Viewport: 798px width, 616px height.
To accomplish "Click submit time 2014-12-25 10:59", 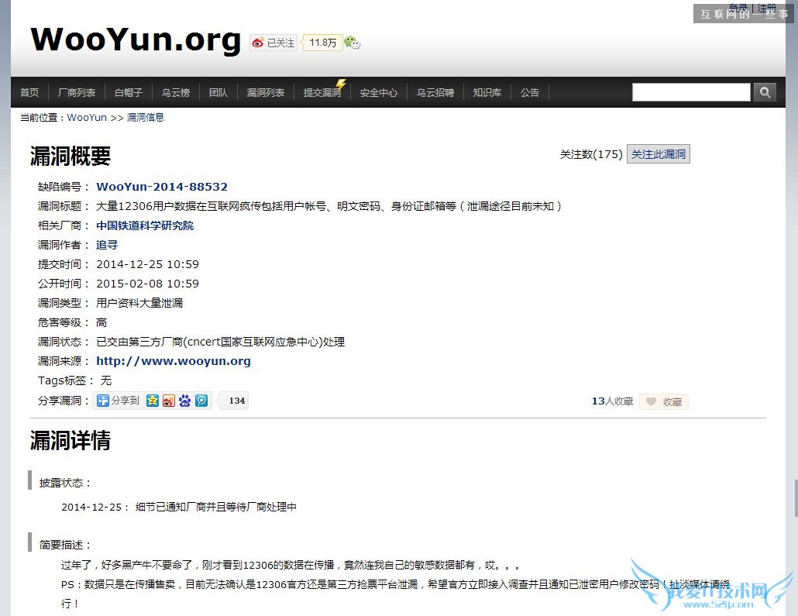I will pyautogui.click(x=147, y=264).
